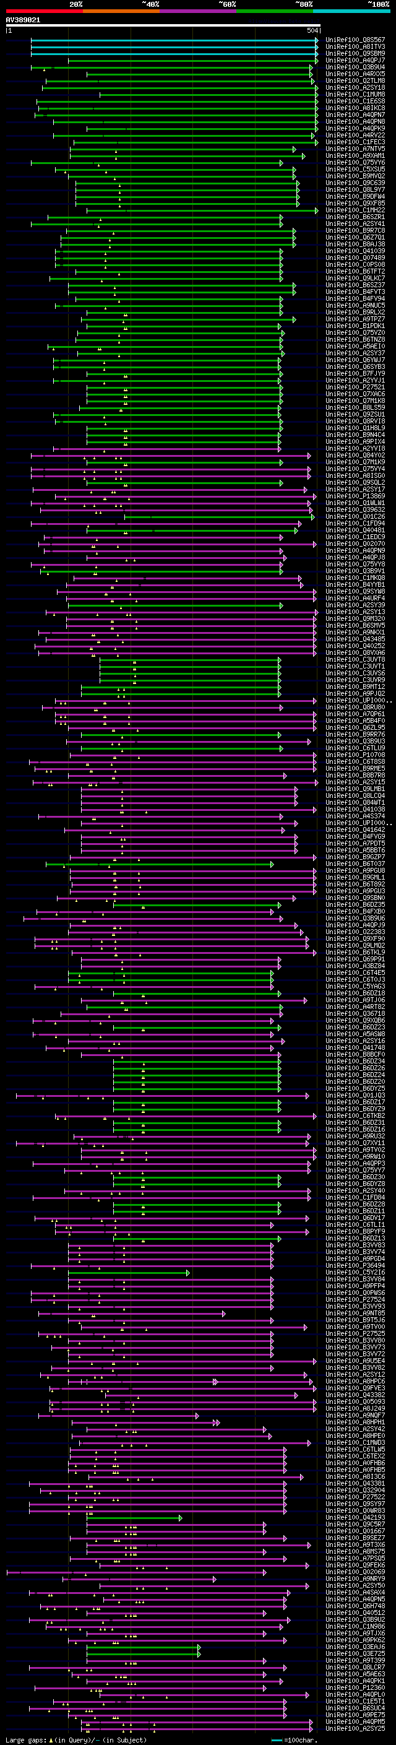Viewport: 396px width, 1745px height.
Task: Select label UniRef100_Q36718
Action: coord(355,1014)
